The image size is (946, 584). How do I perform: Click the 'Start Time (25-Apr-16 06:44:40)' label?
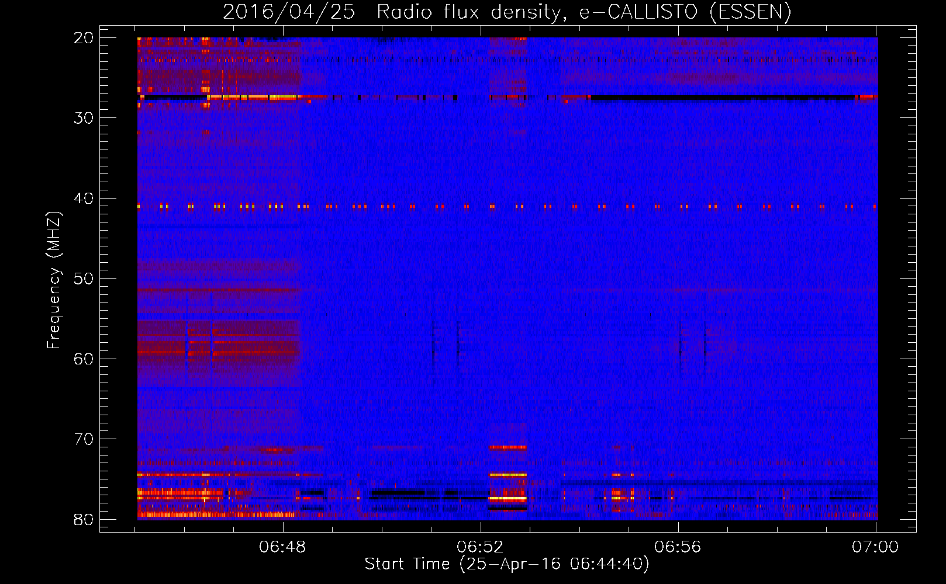coord(507,564)
